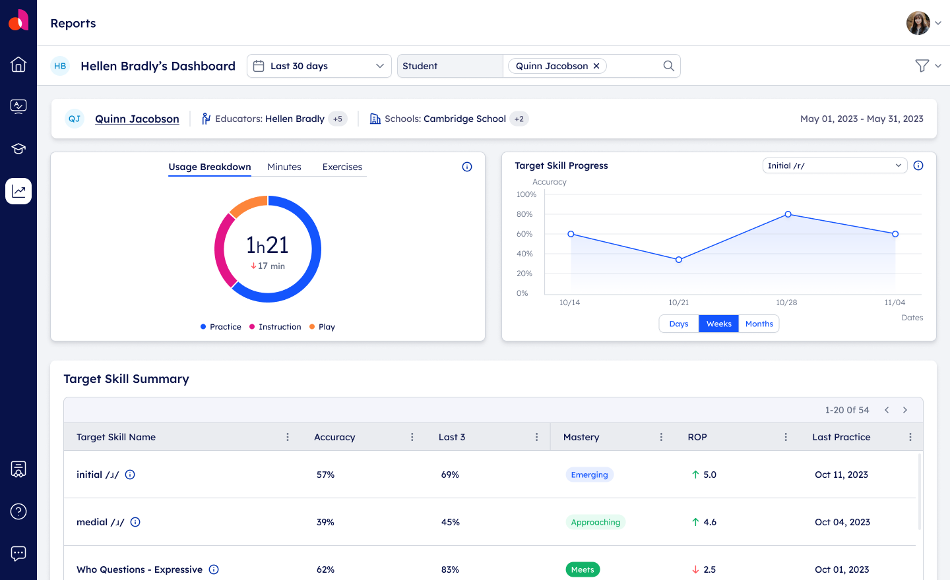Viewport: 950px width, 580px height.
Task: Select the Months view toggle
Action: 759,324
